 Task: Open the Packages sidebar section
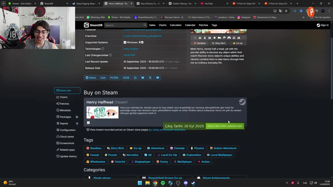point(67,117)
